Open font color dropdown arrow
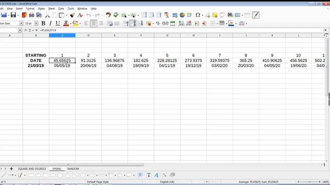Image resolution: width=330 pixels, height=185 pixels. (x=71, y=24)
